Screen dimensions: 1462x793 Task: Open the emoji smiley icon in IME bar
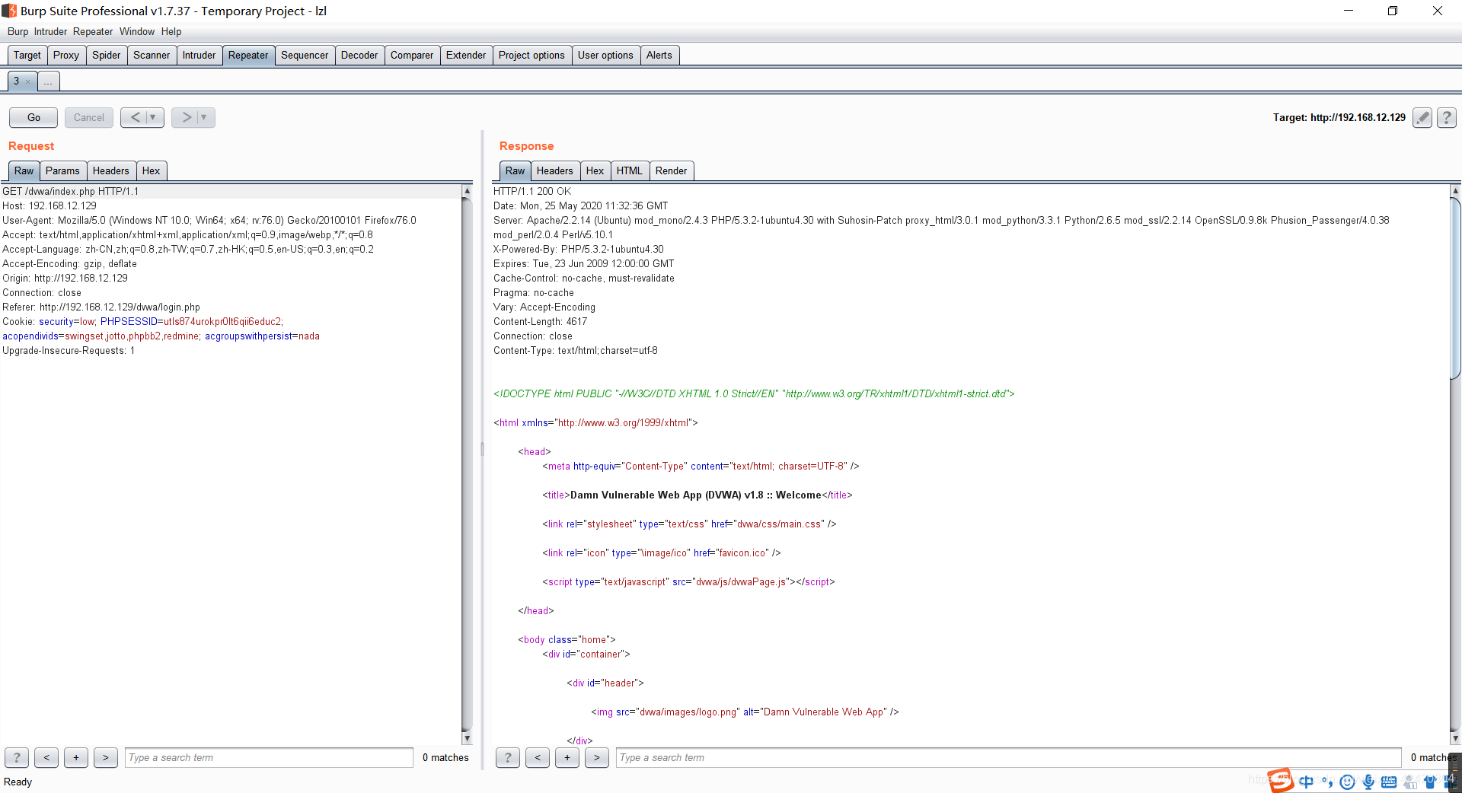pos(1347,782)
